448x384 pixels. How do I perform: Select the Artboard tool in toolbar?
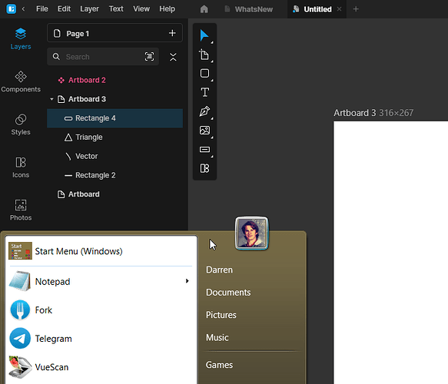click(204, 55)
